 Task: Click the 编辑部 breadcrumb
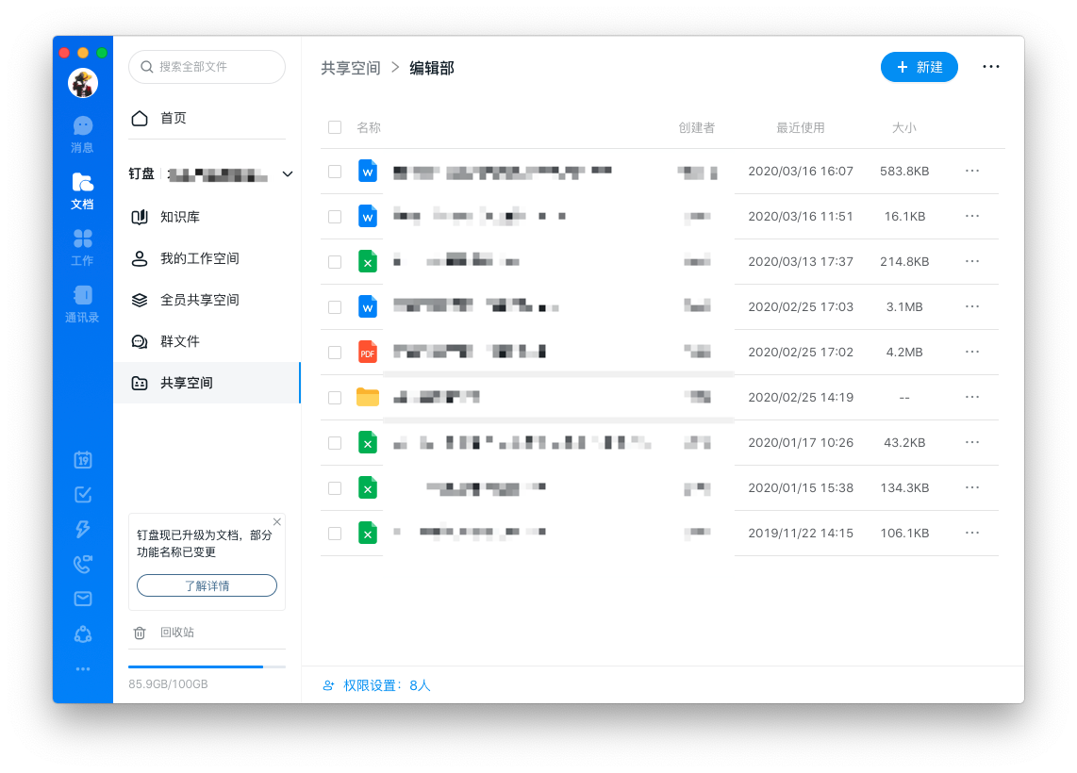432,68
